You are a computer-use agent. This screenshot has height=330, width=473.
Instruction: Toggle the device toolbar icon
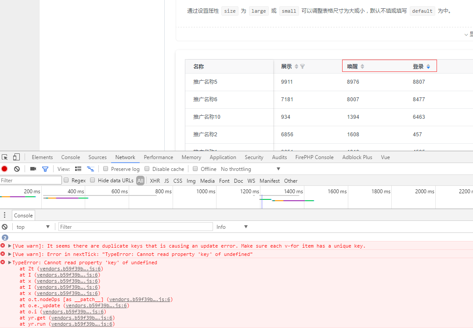(x=16, y=157)
